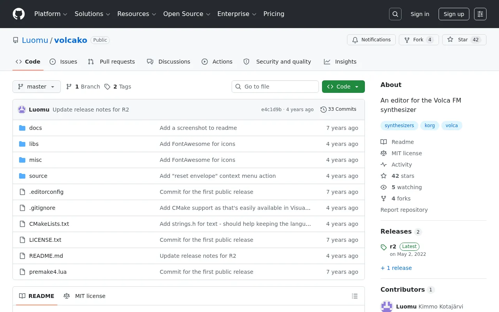Image resolution: width=499 pixels, height=312 pixels.
Task: Click the korg topic tag
Action: (x=430, y=126)
